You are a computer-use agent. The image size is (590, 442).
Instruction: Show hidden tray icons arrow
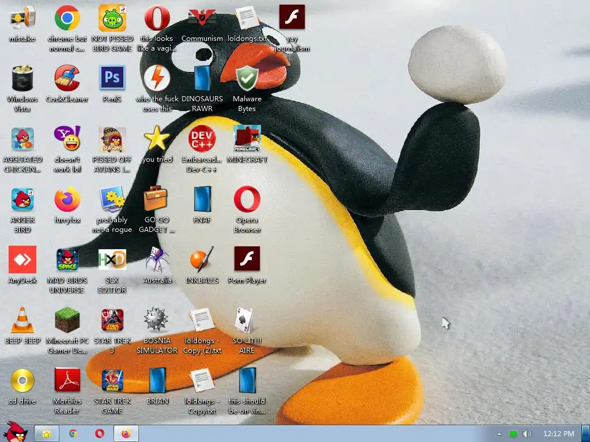[499, 434]
